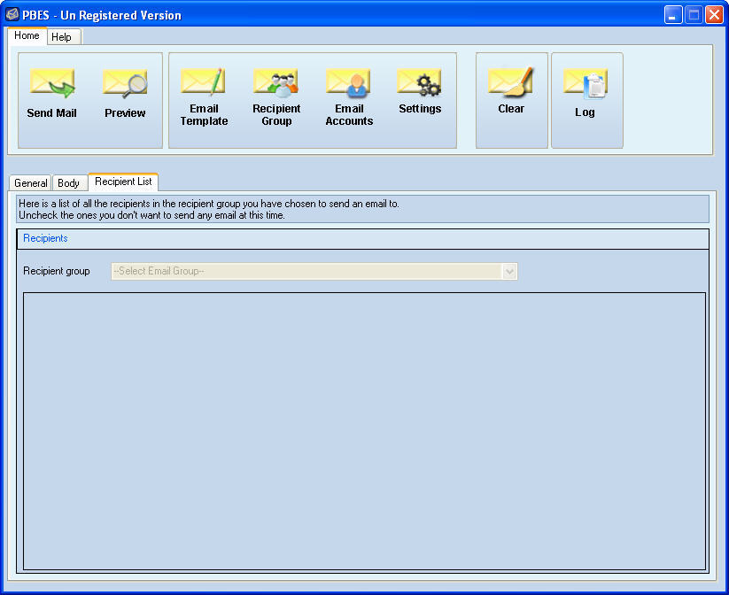This screenshot has width=729, height=595.
Task: Open the Preview tool
Action: click(x=124, y=91)
